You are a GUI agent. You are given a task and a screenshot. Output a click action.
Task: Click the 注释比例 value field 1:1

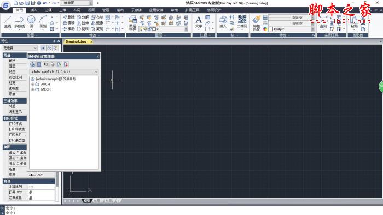pos(41,187)
